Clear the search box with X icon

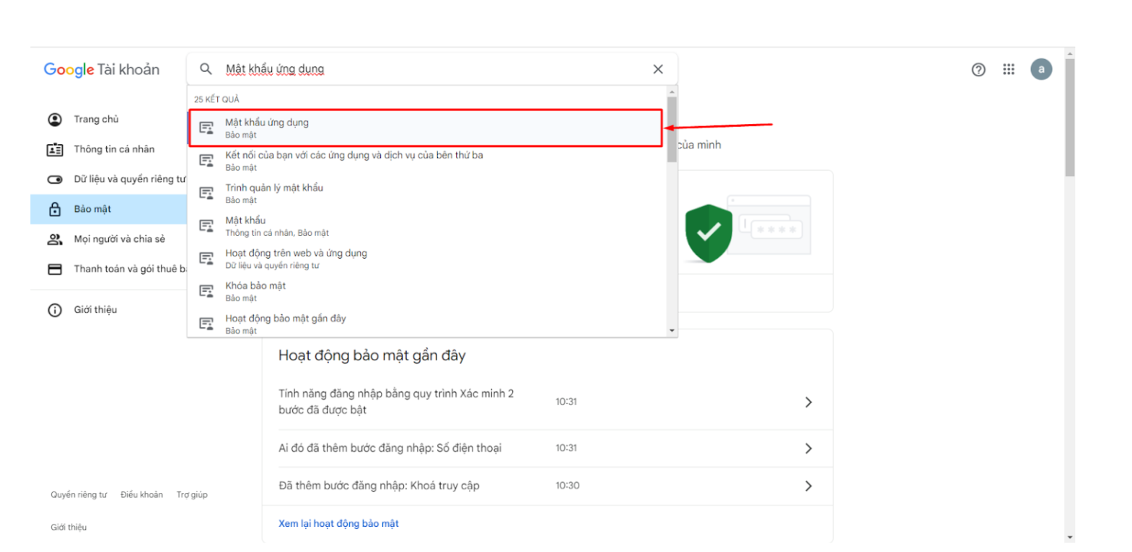tap(657, 69)
